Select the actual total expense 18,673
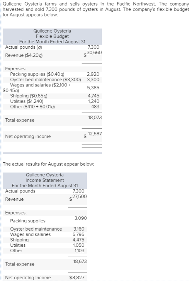The height and width of the screenshot is (281, 192). coord(80,261)
